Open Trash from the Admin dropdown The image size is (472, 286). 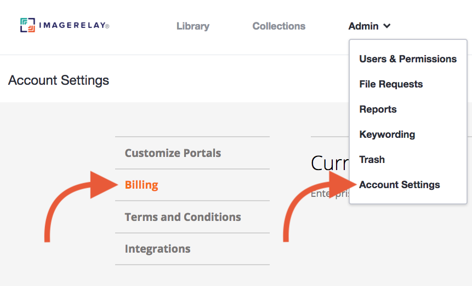click(372, 160)
